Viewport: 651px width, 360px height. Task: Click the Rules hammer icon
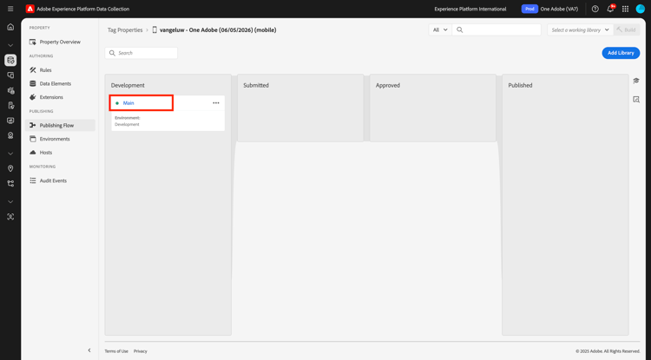33,70
